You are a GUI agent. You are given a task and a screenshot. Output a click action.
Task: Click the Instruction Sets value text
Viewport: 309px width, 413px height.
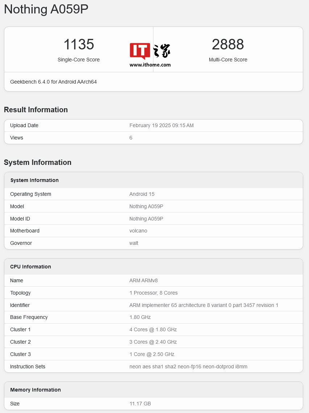click(188, 367)
